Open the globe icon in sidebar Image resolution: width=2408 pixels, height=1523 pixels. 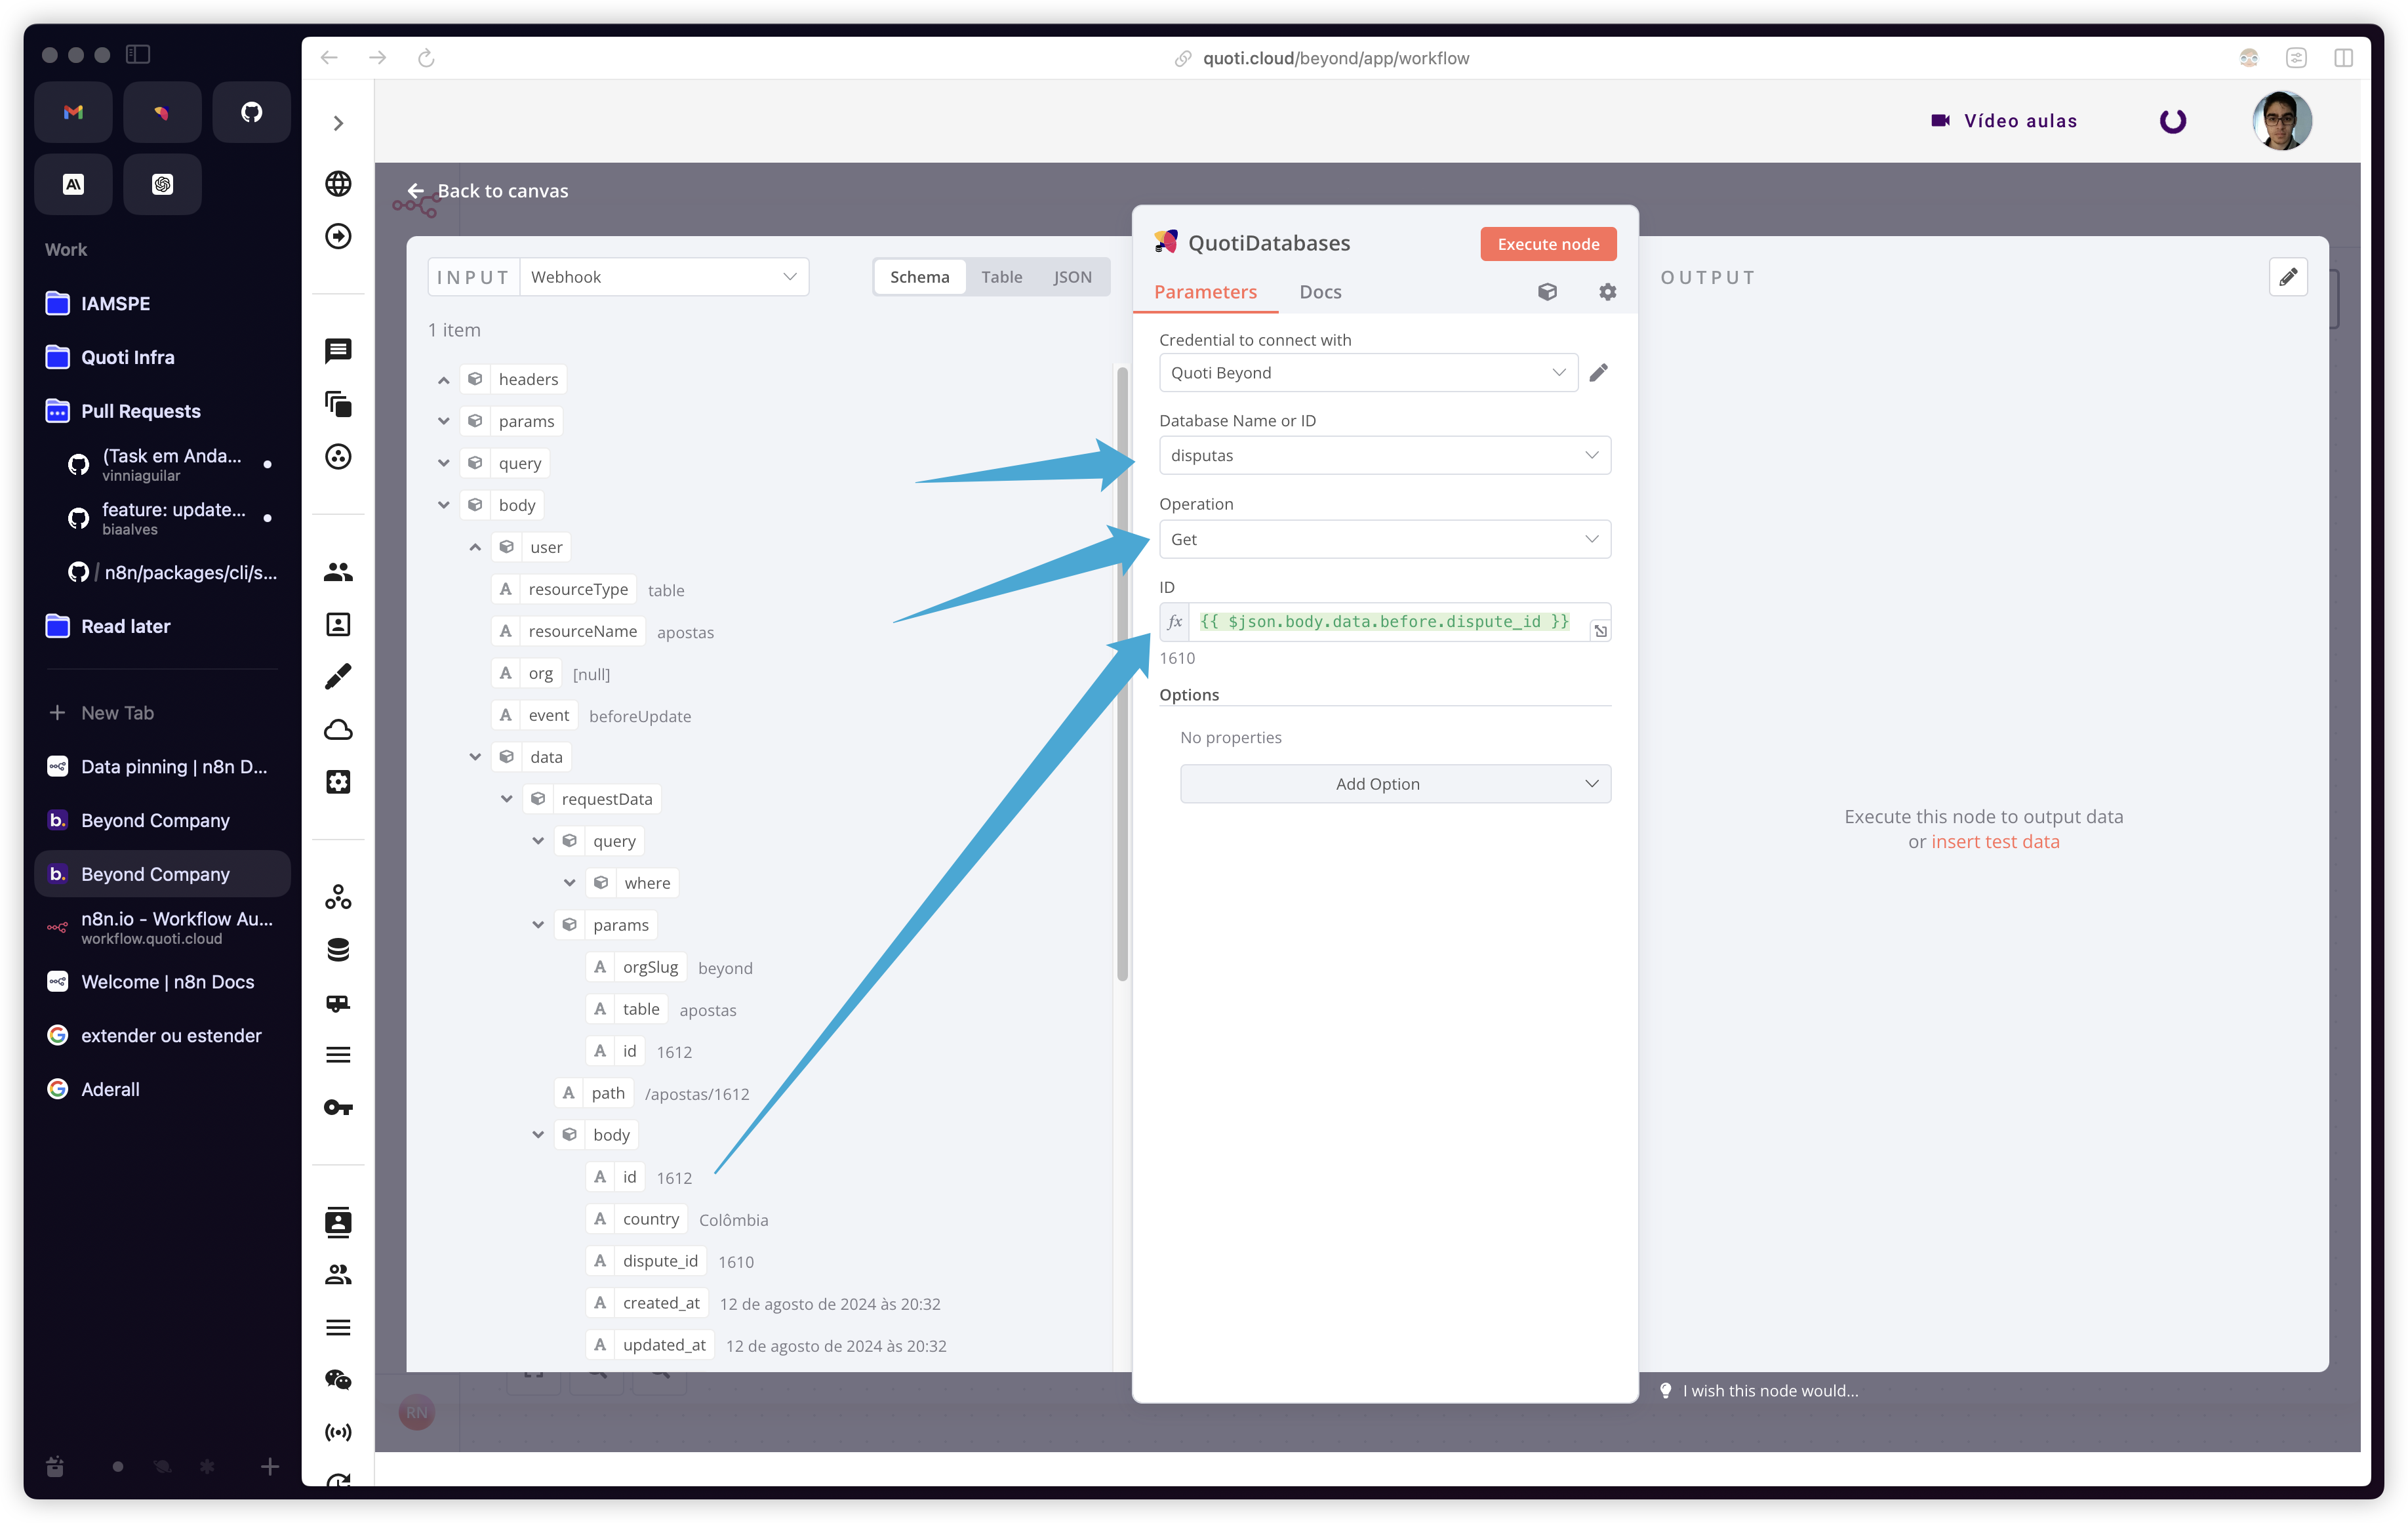tap(338, 184)
